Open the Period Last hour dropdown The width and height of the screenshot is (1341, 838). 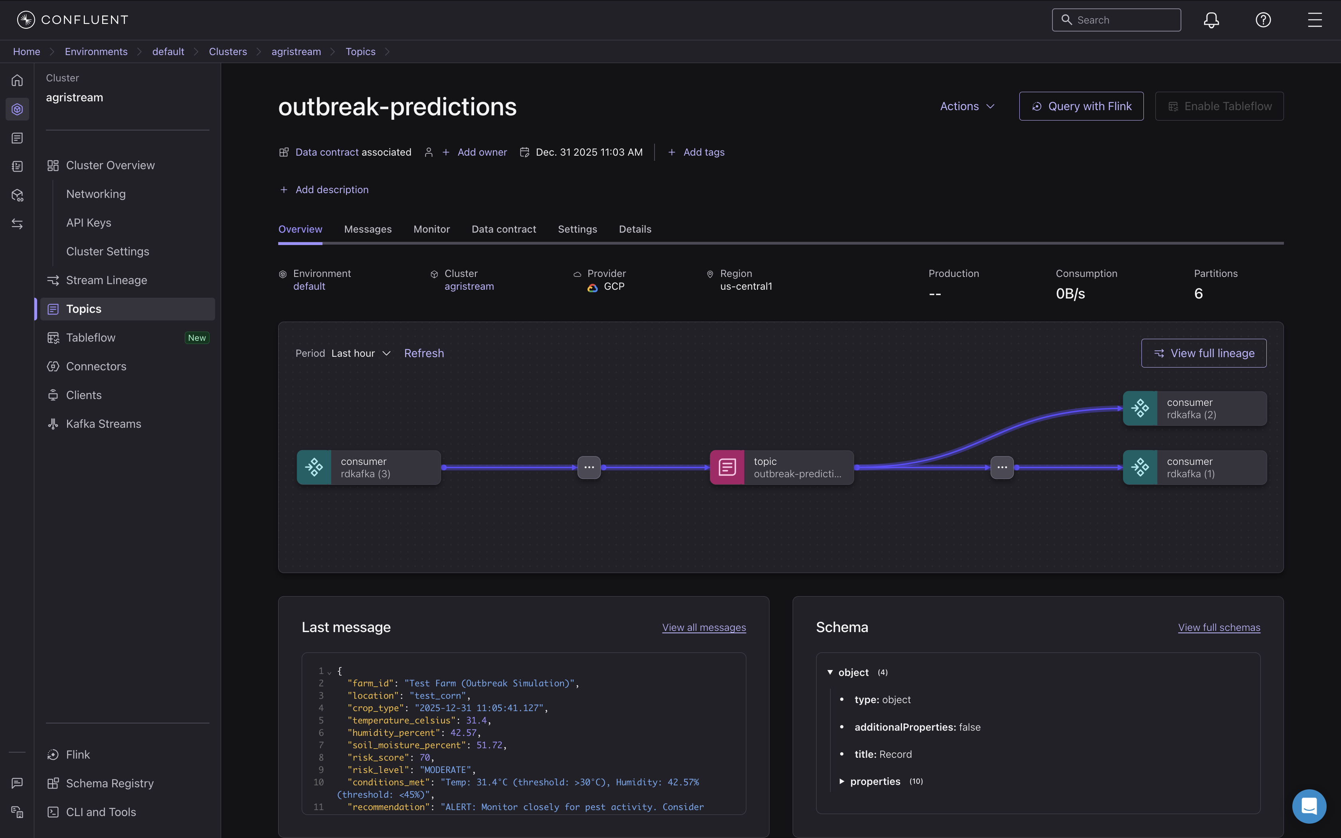(x=361, y=354)
